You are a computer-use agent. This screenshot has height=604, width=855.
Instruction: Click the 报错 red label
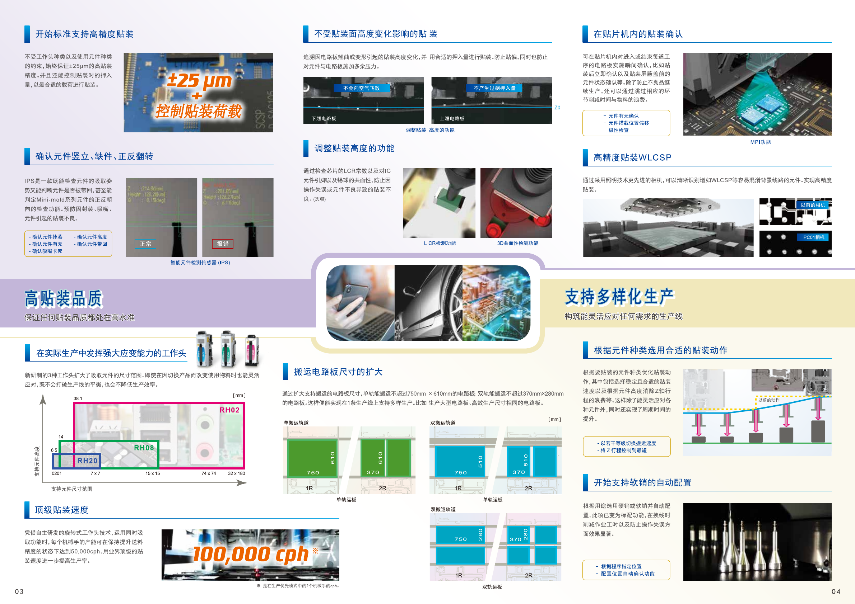click(222, 244)
